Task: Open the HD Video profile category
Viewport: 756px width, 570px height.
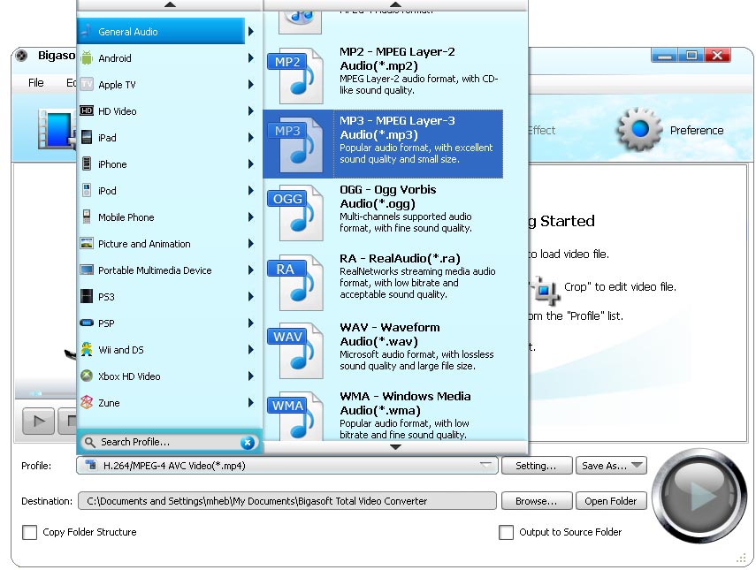Action: point(167,110)
